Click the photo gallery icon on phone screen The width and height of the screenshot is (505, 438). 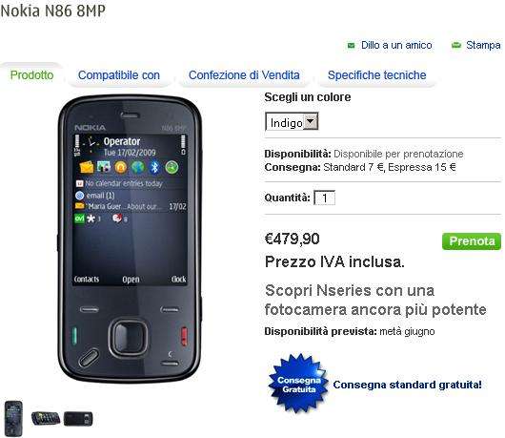(x=104, y=167)
